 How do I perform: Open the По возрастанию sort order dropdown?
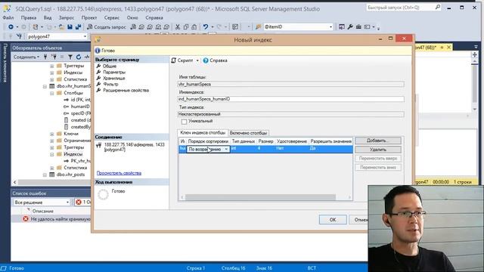(226, 150)
